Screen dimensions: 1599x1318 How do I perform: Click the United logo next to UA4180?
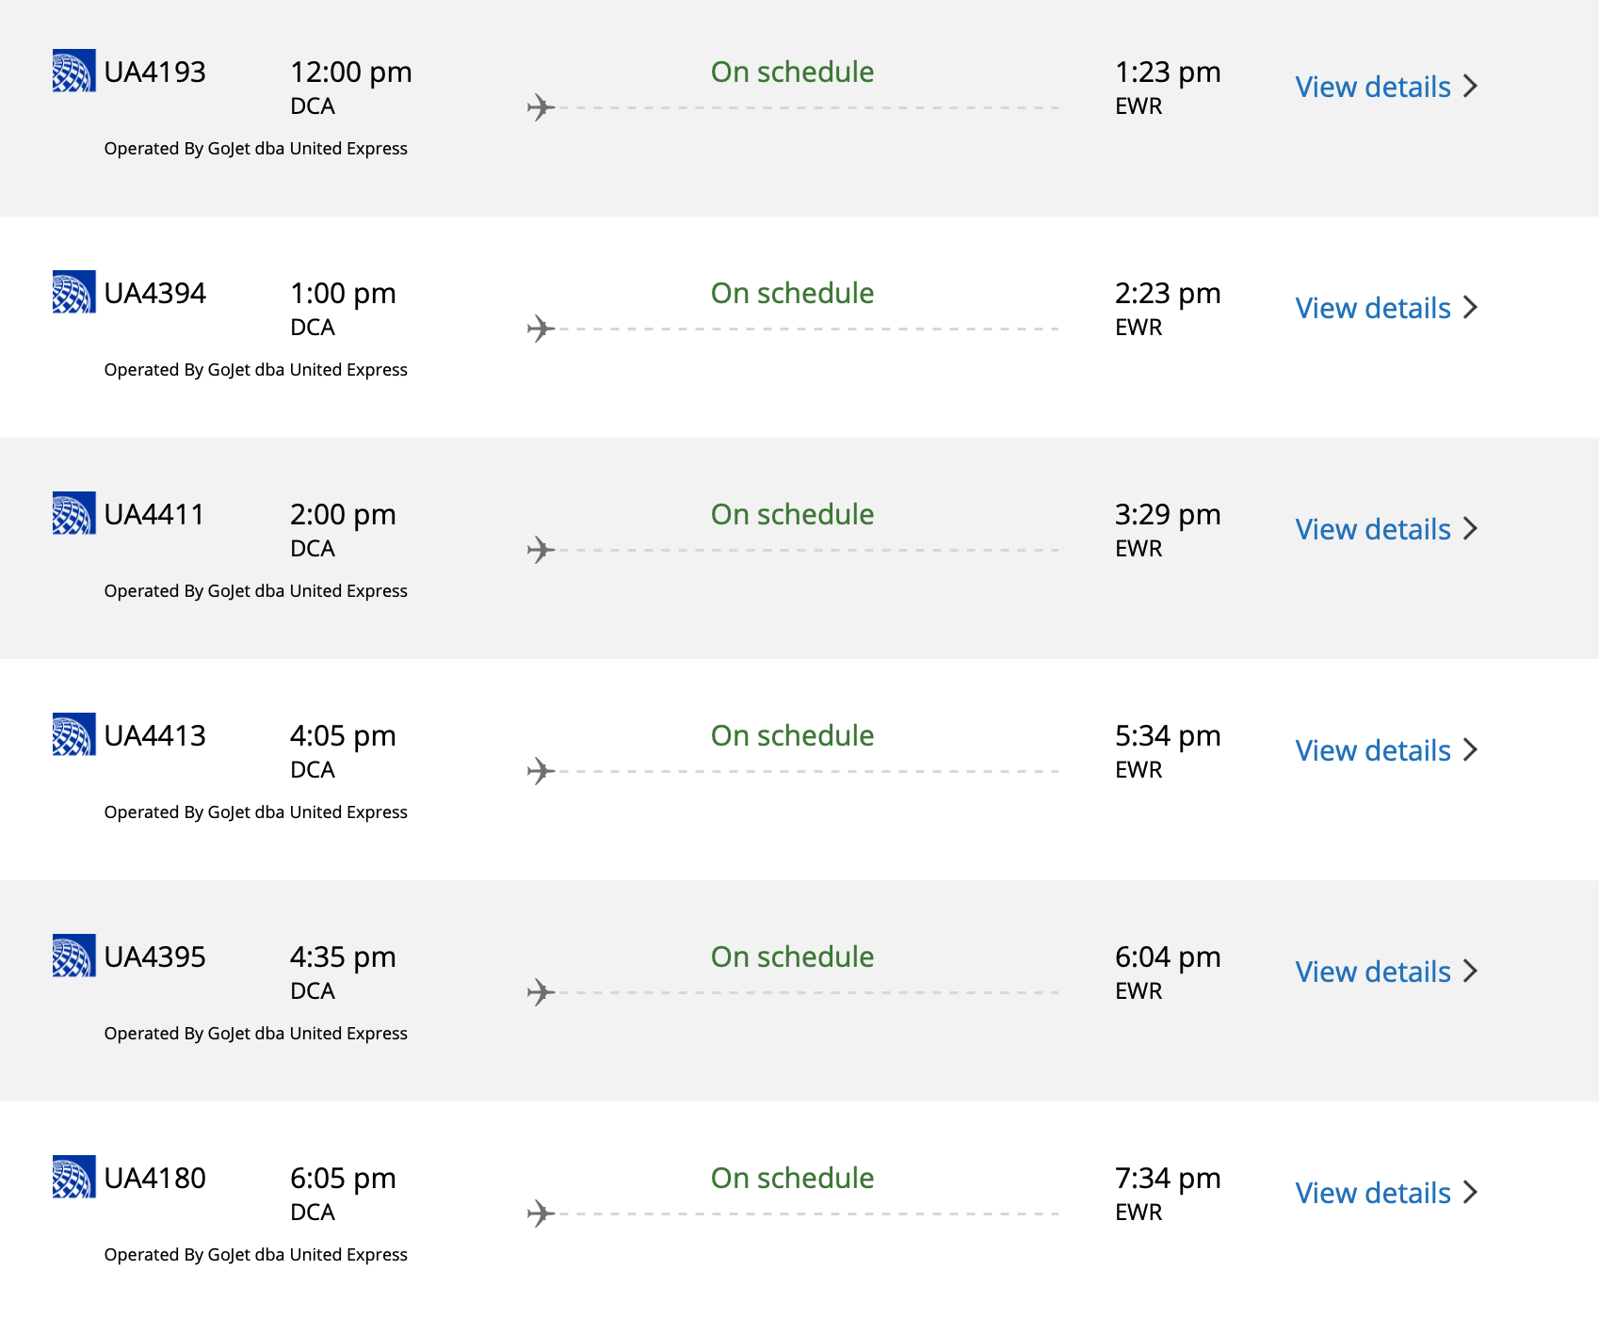tap(73, 1177)
